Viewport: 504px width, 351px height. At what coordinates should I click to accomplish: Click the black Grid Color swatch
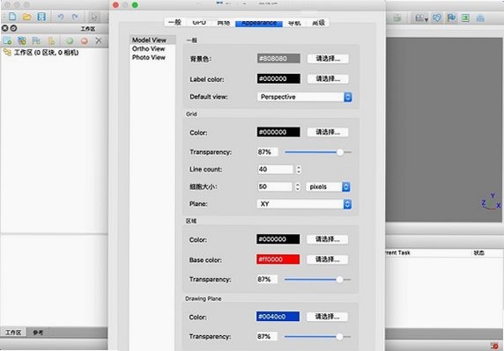coord(278,132)
